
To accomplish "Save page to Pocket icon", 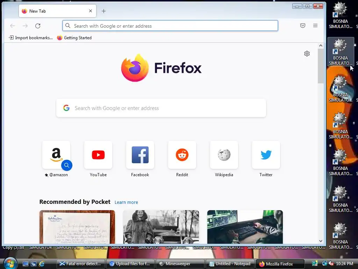I will click(303, 26).
